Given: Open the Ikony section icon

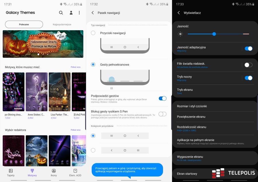Looking at the screenshot, I should (54, 173).
